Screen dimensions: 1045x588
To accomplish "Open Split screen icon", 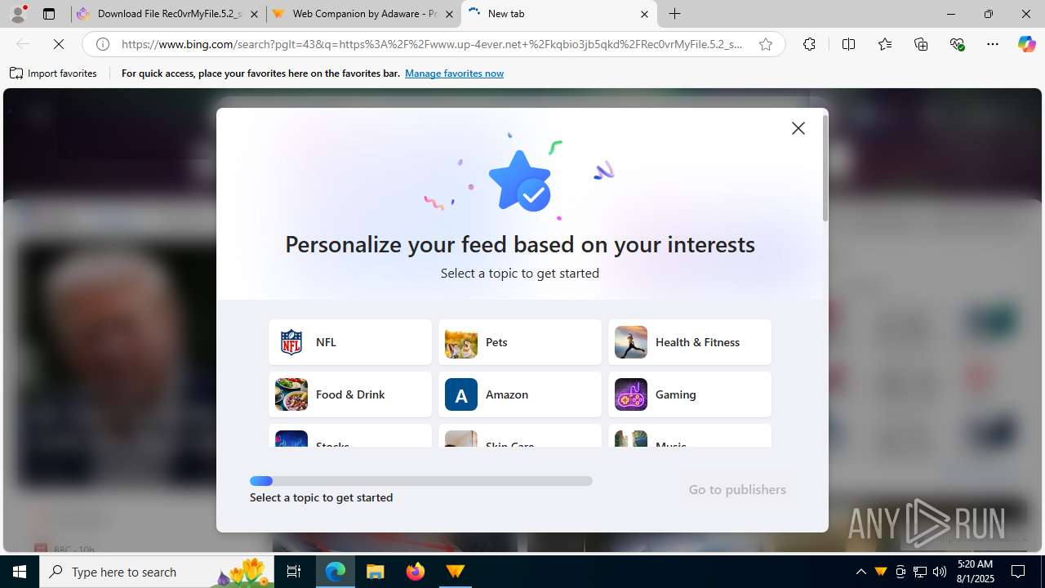I will click(849, 44).
